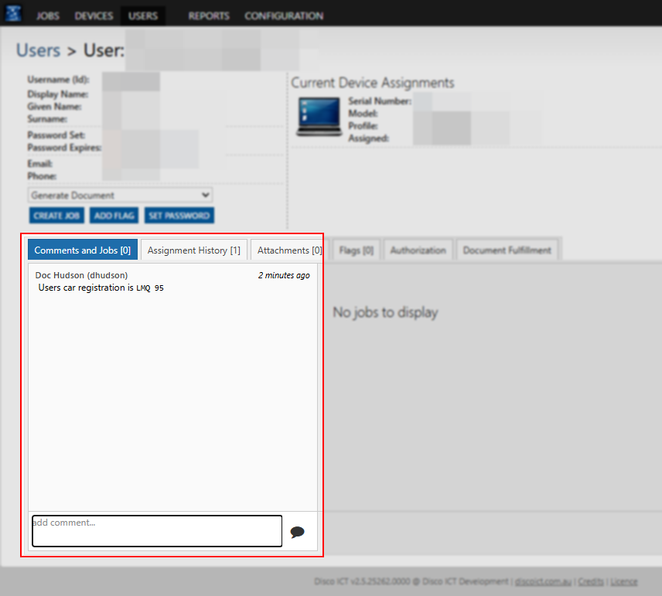Image resolution: width=662 pixels, height=596 pixels.
Task: Focus the add comment text box
Action: coord(157,531)
